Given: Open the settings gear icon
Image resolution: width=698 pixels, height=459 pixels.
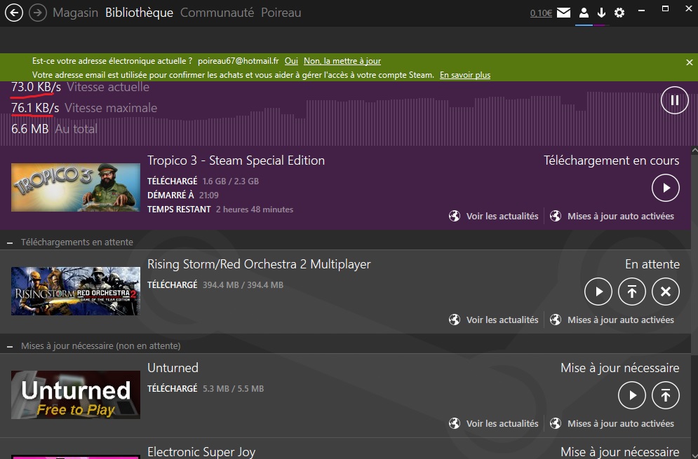Looking at the screenshot, I should [x=619, y=13].
